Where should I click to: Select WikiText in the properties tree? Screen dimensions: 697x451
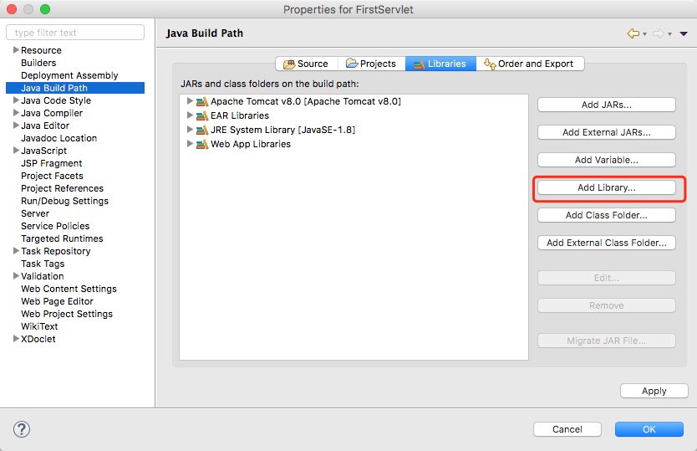point(39,326)
